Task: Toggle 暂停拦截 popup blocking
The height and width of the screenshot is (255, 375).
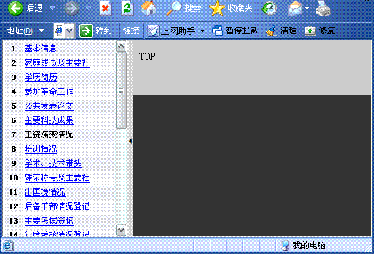Action: (x=236, y=31)
